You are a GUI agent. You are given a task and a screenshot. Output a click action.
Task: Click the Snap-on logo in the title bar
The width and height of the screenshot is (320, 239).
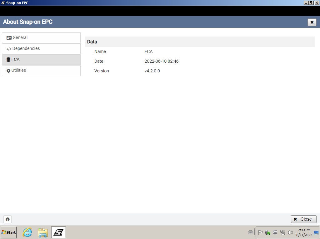[3, 3]
